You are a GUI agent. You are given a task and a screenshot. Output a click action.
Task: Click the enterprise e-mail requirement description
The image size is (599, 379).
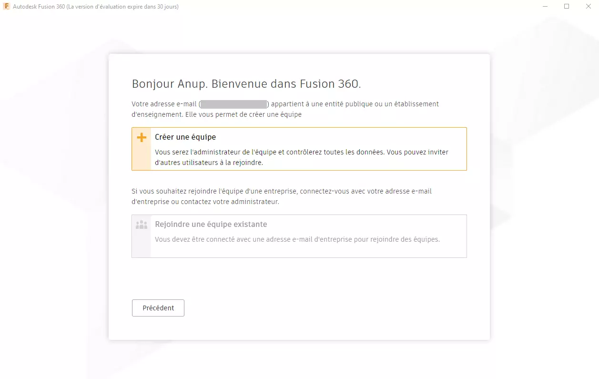pyautogui.click(x=297, y=239)
